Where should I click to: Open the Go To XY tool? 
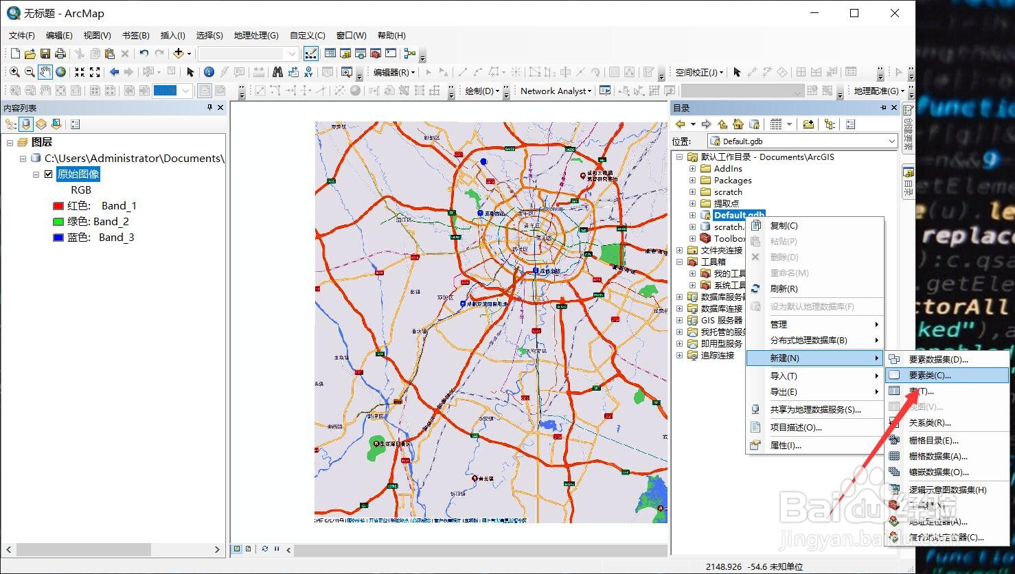(x=308, y=72)
